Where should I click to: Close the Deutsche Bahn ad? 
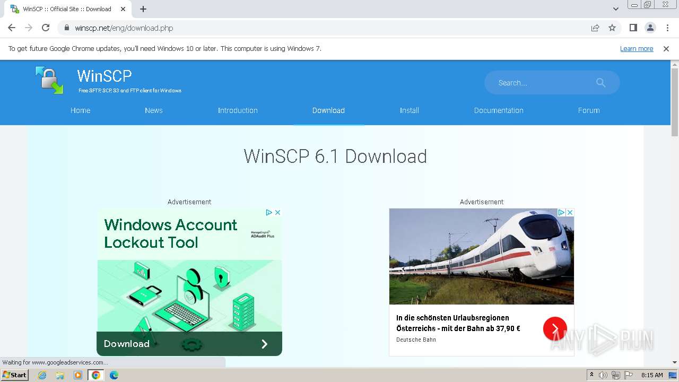pos(570,212)
